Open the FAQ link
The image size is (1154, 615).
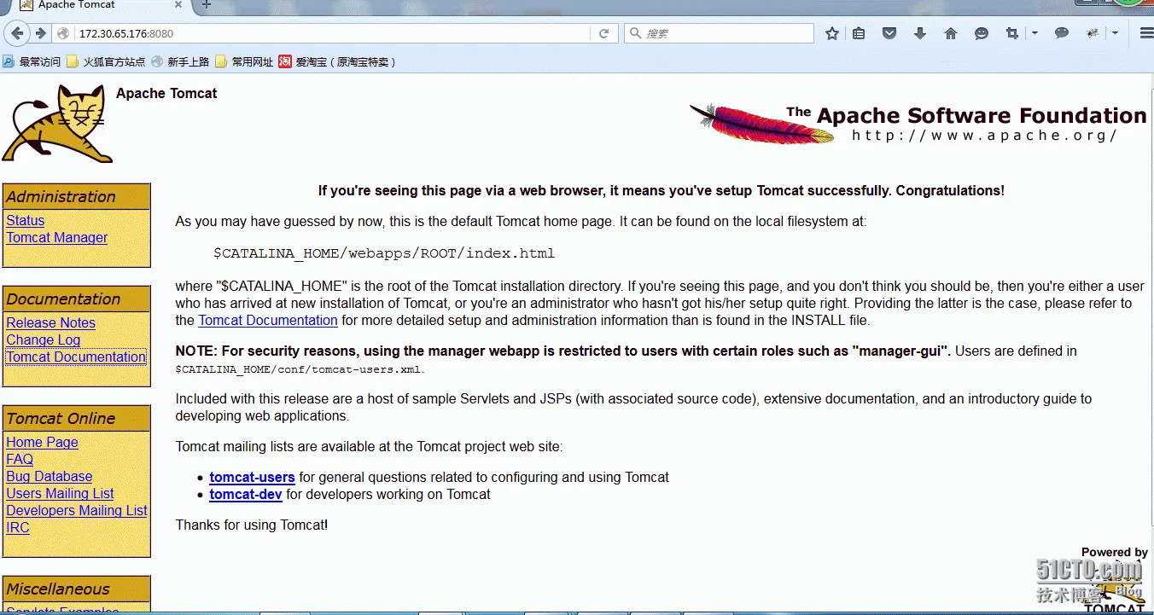(x=20, y=459)
